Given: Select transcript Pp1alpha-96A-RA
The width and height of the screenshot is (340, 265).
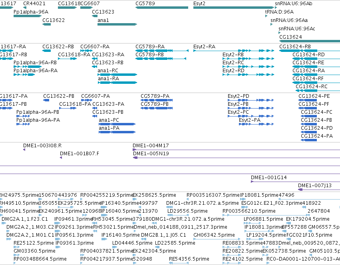Looking at the screenshot, I should pyautogui.click(x=24, y=75).
